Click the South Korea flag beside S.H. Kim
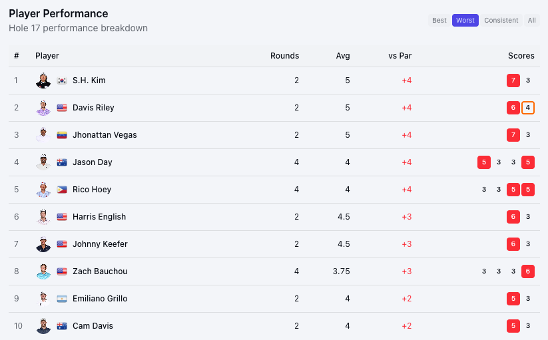548x340 pixels. (62, 81)
